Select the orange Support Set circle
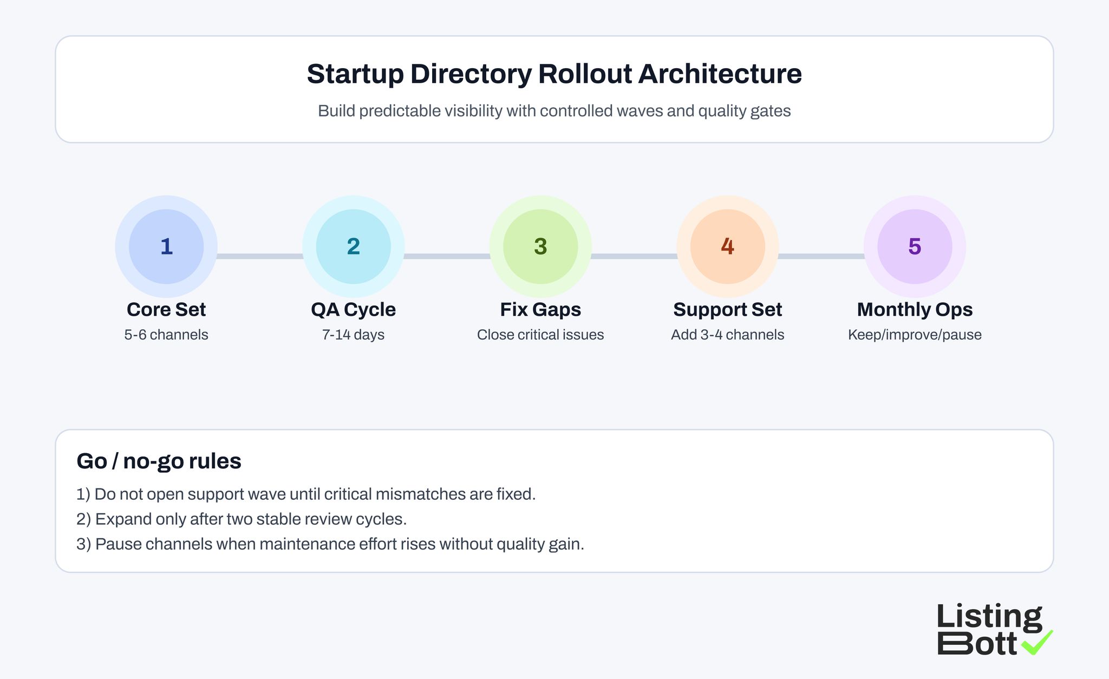Screen dimensions: 1109x679 pos(727,246)
